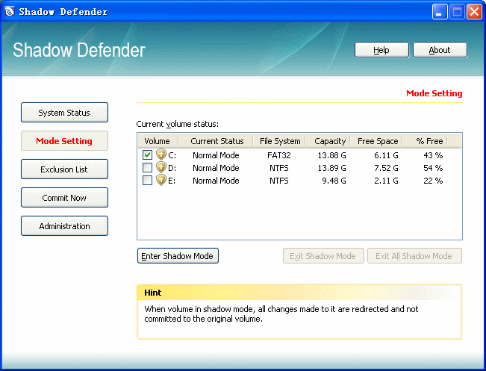
Task: Sort by the File System column header
Action: (279, 141)
